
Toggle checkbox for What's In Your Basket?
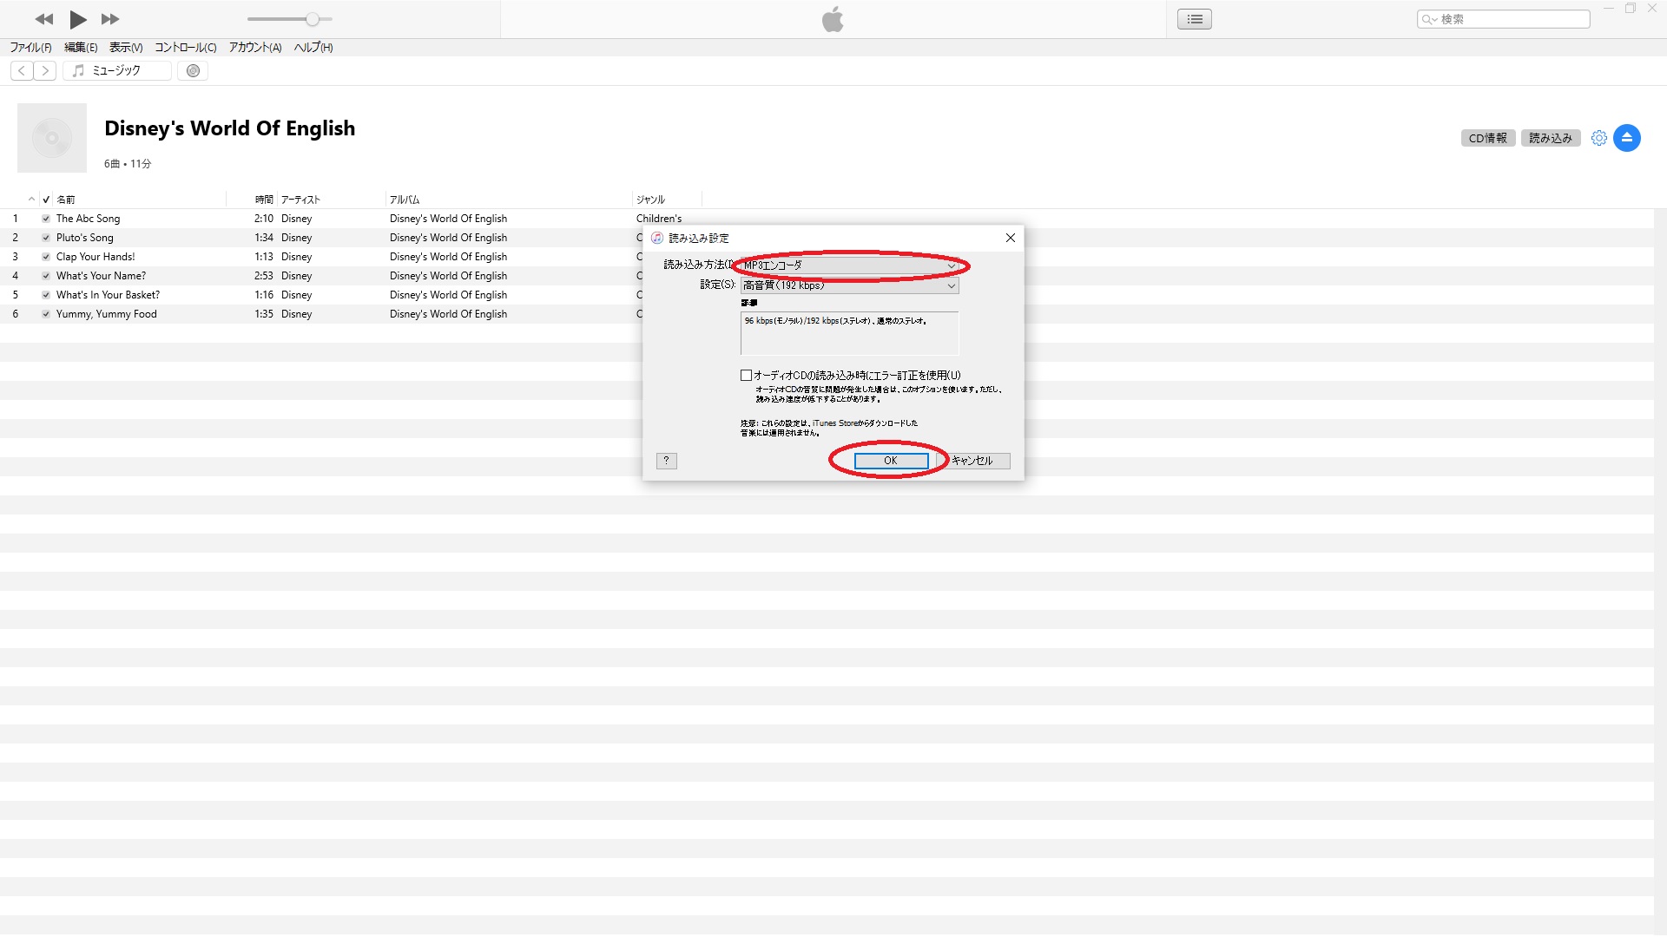pos(46,295)
